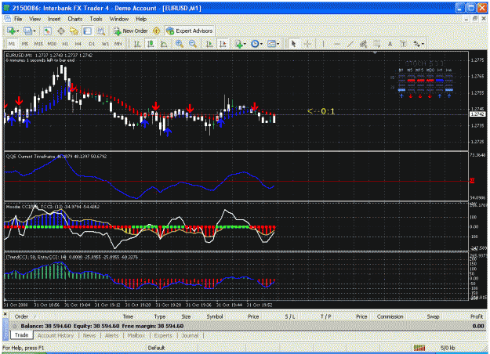Click the chart shift triangle marker
Image resolution: width=490 pixels, height=354 pixels.
pyautogui.click(x=375, y=52)
